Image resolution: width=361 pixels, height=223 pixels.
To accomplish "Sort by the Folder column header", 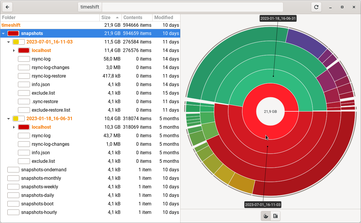I will 50,18.
